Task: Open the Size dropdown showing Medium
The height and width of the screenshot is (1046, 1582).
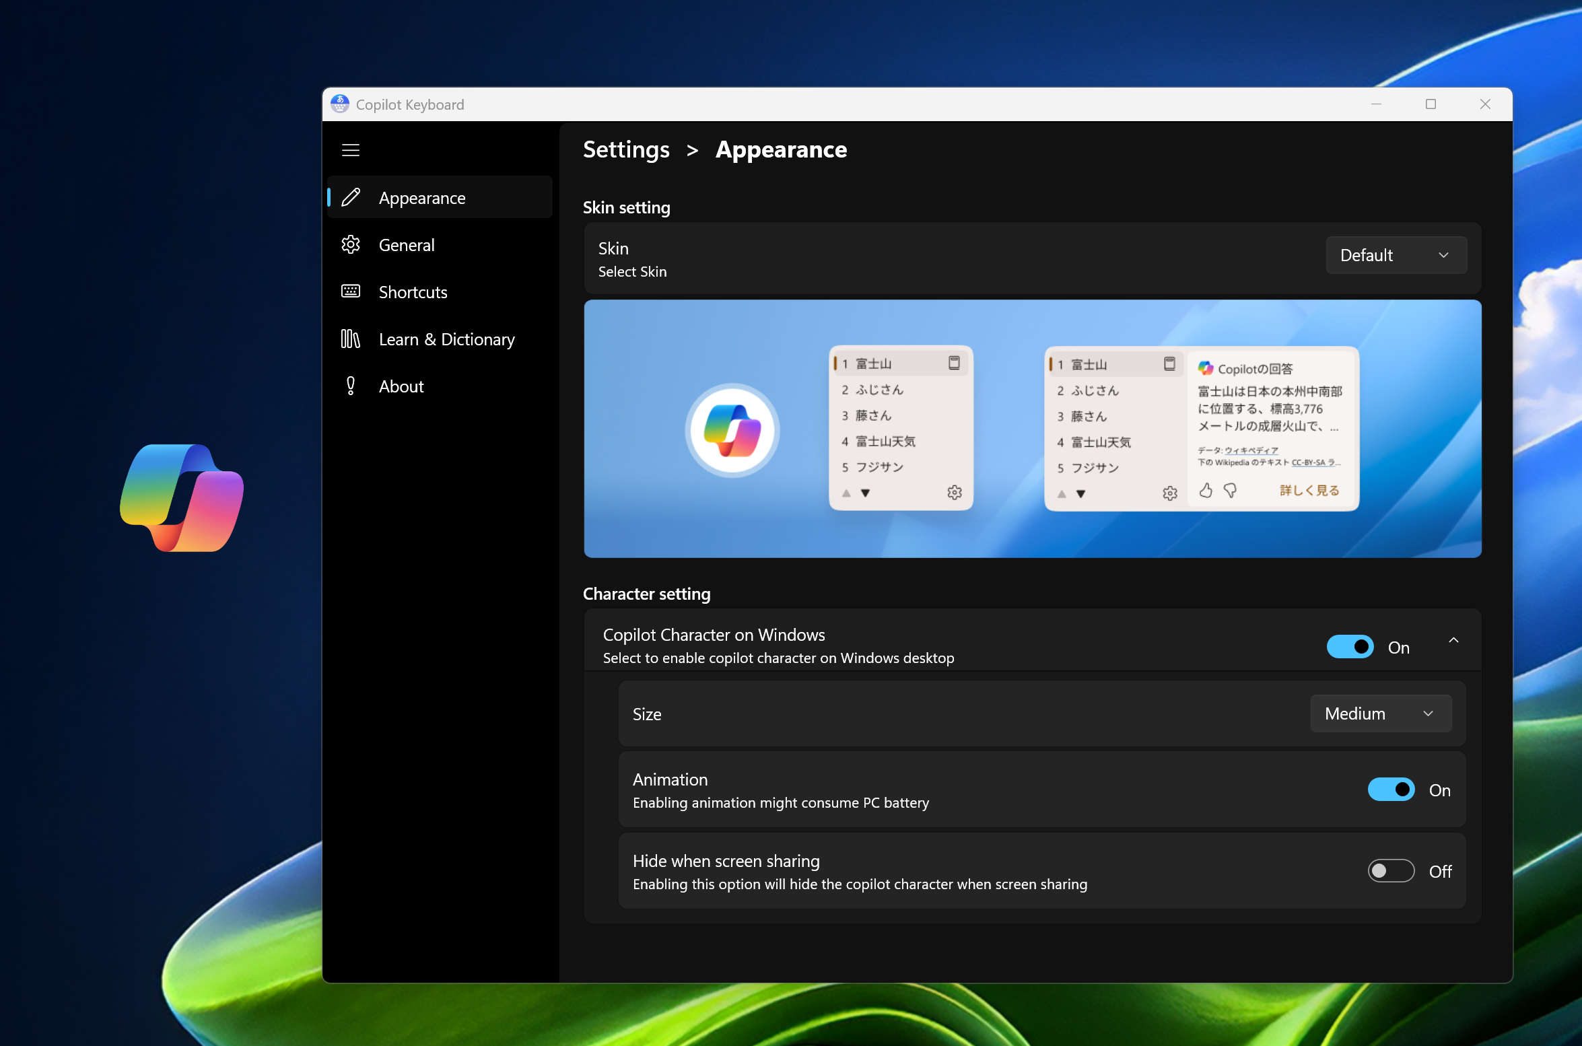Action: pos(1380,713)
